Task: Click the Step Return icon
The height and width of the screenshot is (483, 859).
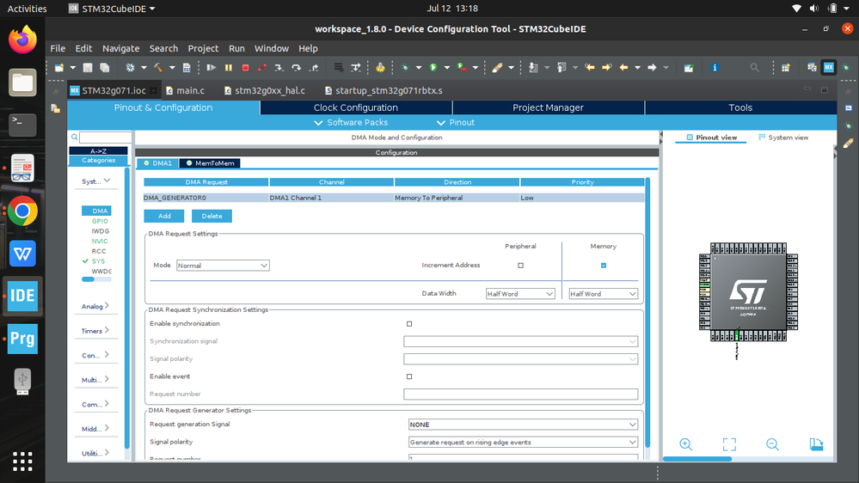Action: 314,67
